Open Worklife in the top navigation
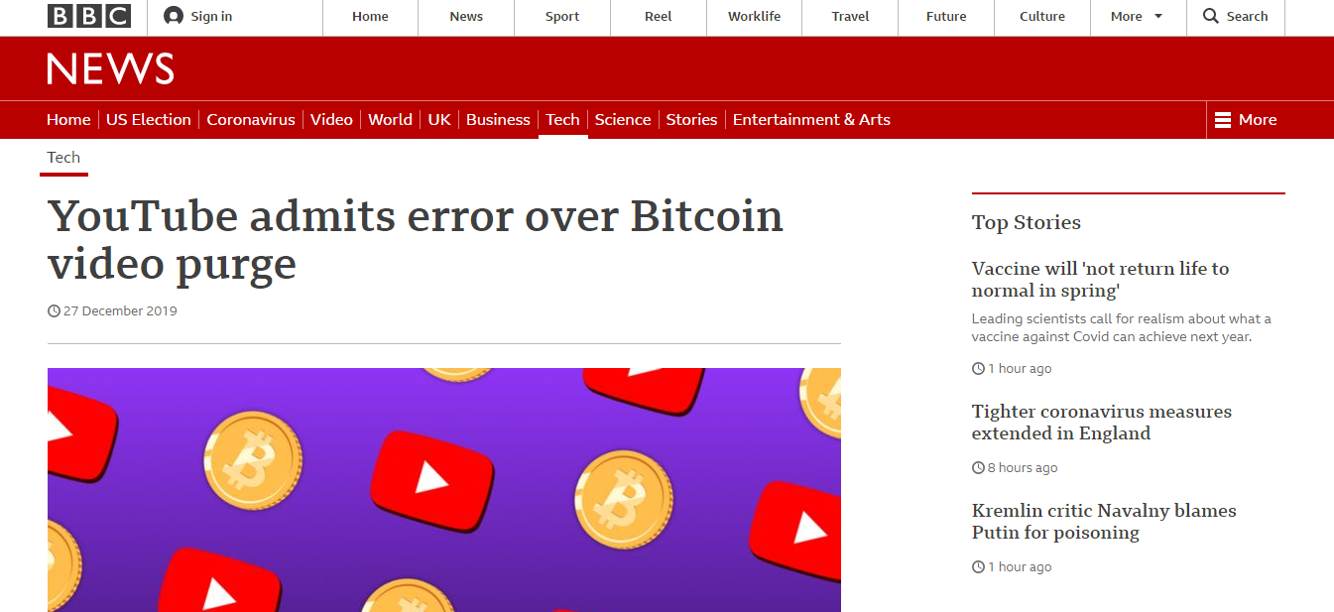1334x612 pixels. click(x=754, y=17)
